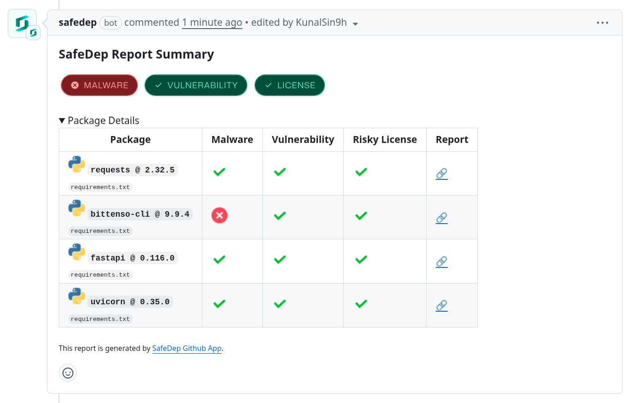Select the 'uvicorn @ 0.35.0' package name
Screen dimensions: 634x403
(x=130, y=302)
